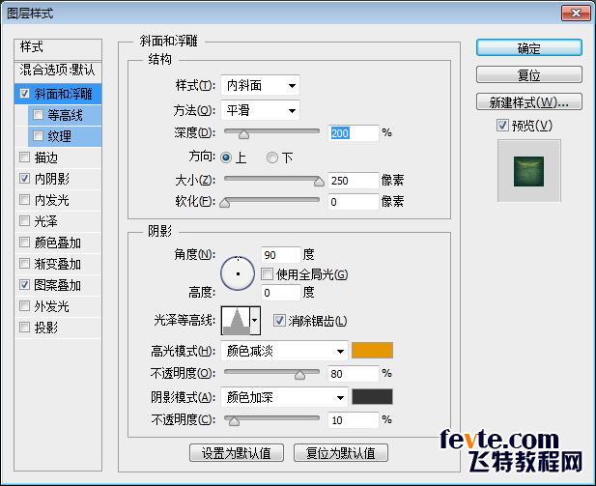Open 图案叠加 settings entry
This screenshot has height=486, width=596.
[x=57, y=285]
